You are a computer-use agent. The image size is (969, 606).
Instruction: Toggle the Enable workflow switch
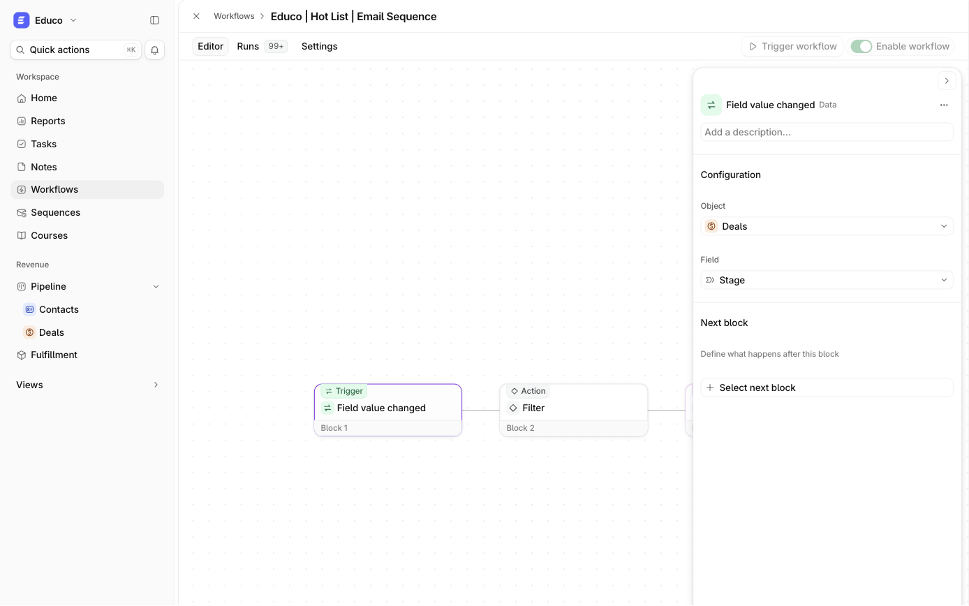[x=861, y=46]
